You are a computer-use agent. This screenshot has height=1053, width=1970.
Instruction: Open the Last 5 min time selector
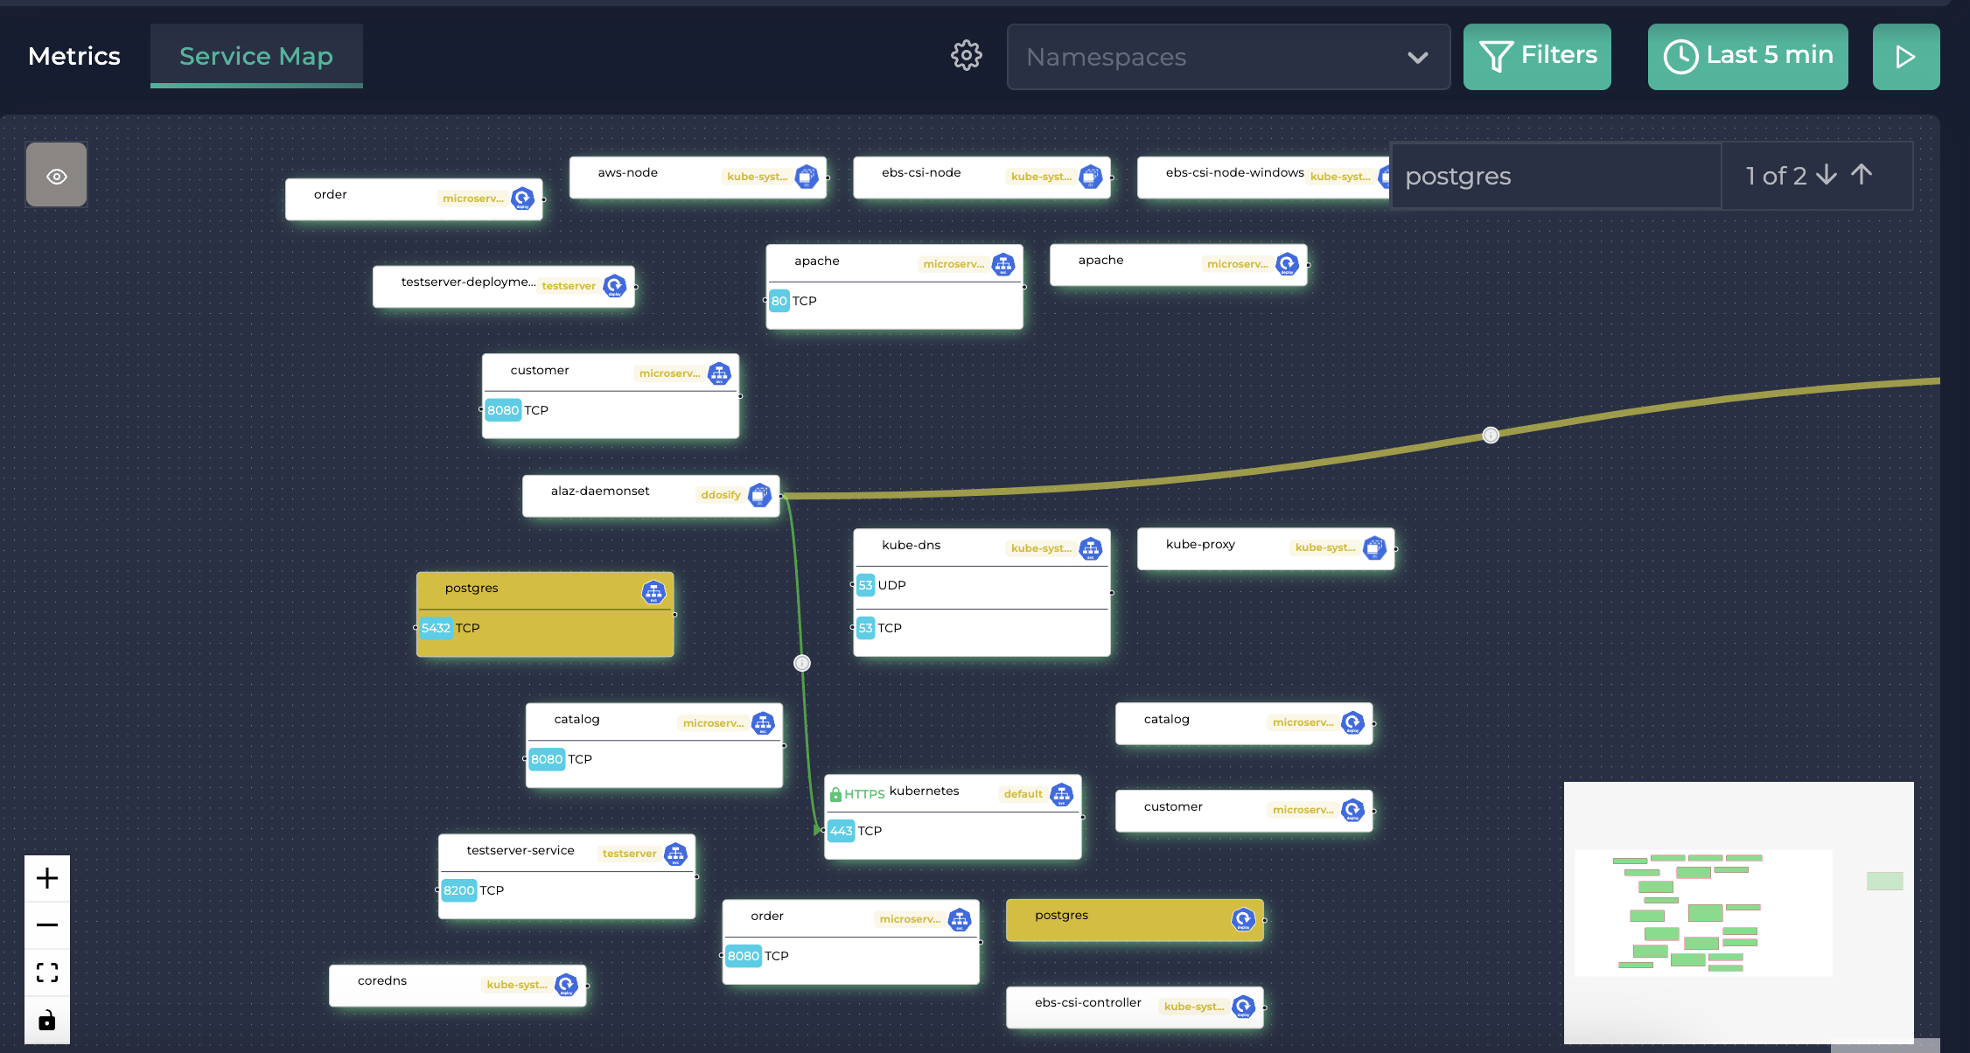(1747, 56)
